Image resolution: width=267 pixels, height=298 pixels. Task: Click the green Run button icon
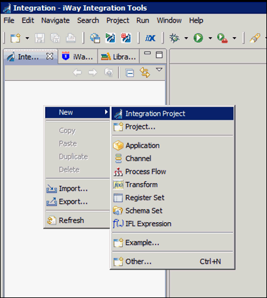coord(198,38)
